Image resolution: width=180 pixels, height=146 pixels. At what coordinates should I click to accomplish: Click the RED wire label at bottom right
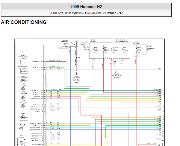click(149, 143)
